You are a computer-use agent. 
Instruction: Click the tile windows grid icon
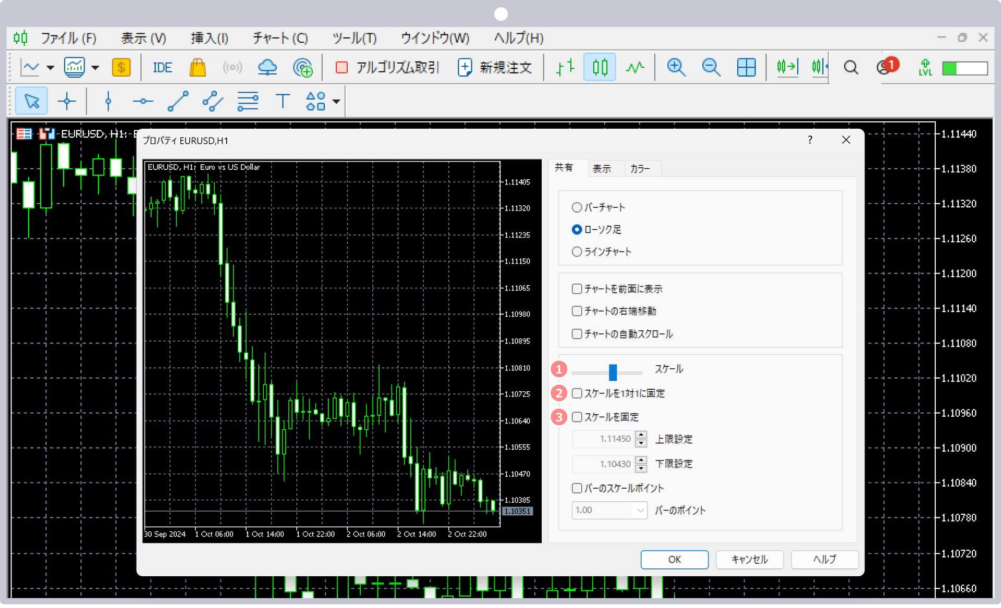coord(746,68)
